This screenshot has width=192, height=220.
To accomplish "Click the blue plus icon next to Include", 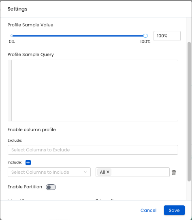I will click(28, 162).
